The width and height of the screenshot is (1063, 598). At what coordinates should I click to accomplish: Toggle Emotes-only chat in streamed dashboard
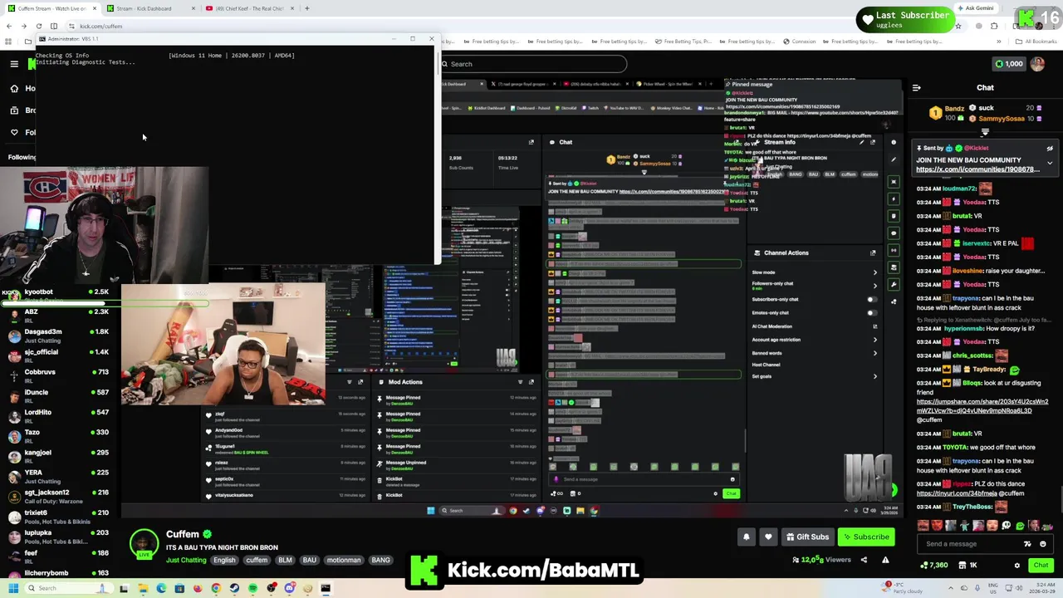(x=871, y=312)
